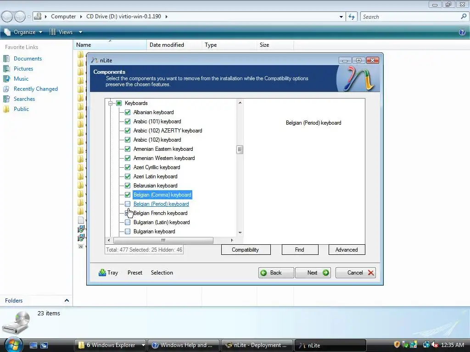Open Explorer help icon
The height and width of the screenshot is (352, 470).
(462, 32)
